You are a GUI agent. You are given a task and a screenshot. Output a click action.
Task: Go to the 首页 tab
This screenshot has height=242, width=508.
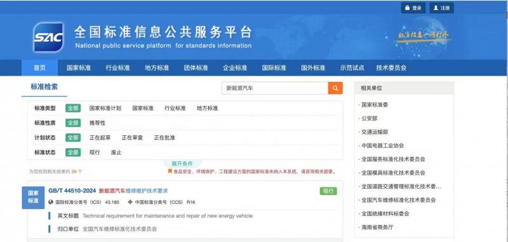pyautogui.click(x=39, y=68)
